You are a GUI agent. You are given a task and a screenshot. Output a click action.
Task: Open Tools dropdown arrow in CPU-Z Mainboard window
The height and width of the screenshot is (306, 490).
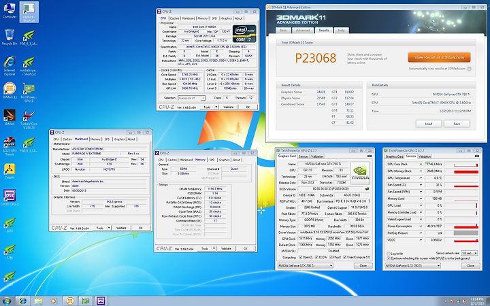click(x=109, y=228)
